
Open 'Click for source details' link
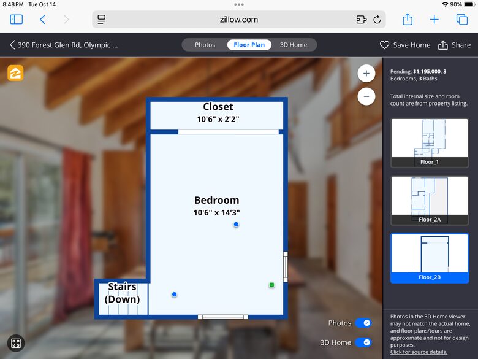pyautogui.click(x=419, y=352)
